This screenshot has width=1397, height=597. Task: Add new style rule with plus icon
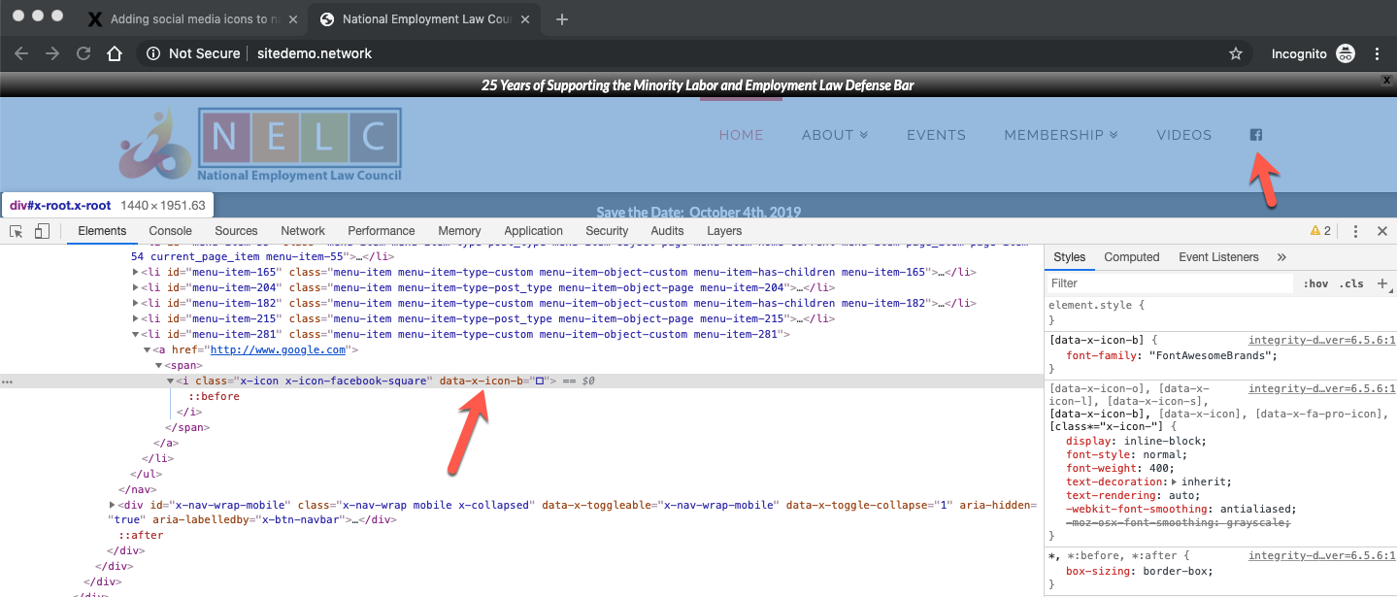[x=1382, y=283]
